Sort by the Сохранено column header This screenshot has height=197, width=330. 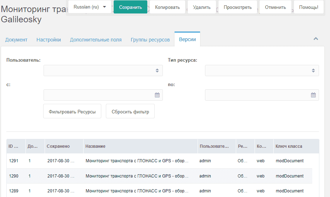pos(64,146)
